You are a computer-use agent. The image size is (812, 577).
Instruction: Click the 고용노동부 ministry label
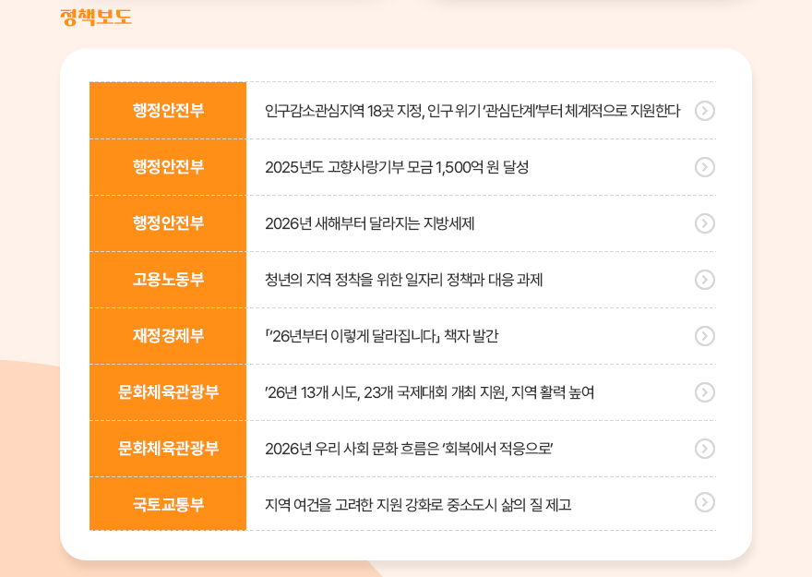tap(167, 280)
